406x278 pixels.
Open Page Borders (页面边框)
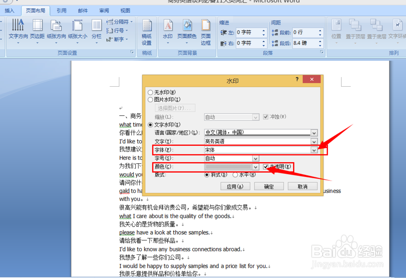pyautogui.click(x=206, y=32)
